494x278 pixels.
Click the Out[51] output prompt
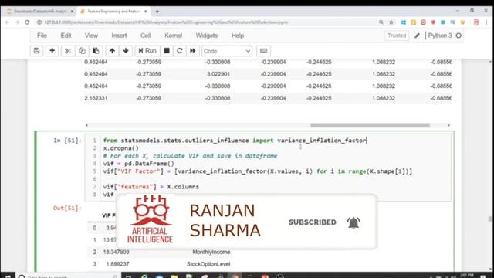coord(67,208)
